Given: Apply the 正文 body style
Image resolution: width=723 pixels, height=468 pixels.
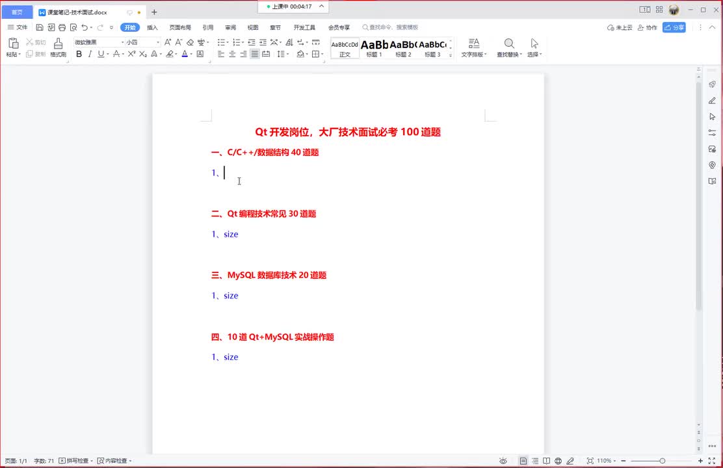Looking at the screenshot, I should pyautogui.click(x=345, y=48).
